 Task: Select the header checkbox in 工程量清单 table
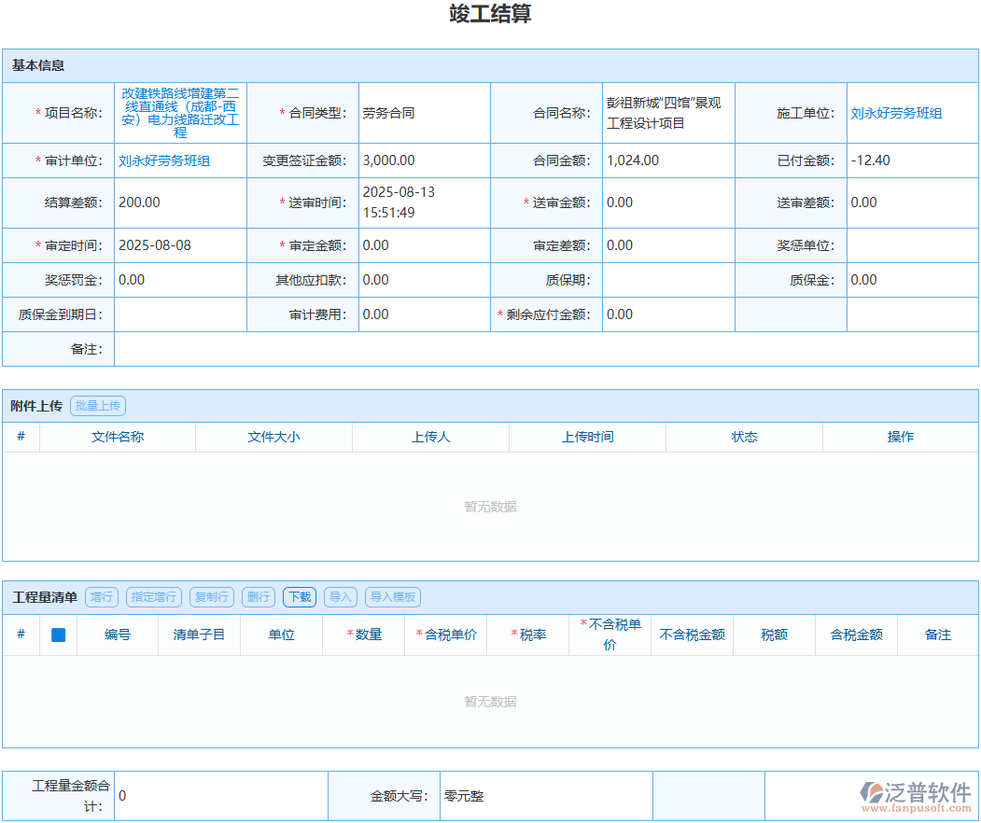pos(58,635)
